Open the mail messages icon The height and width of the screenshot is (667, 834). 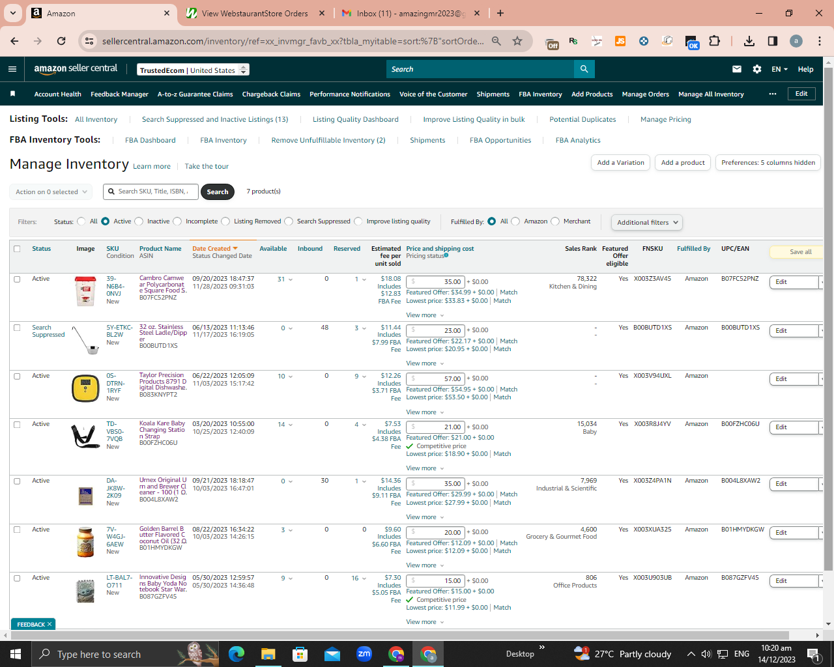pyautogui.click(x=737, y=69)
